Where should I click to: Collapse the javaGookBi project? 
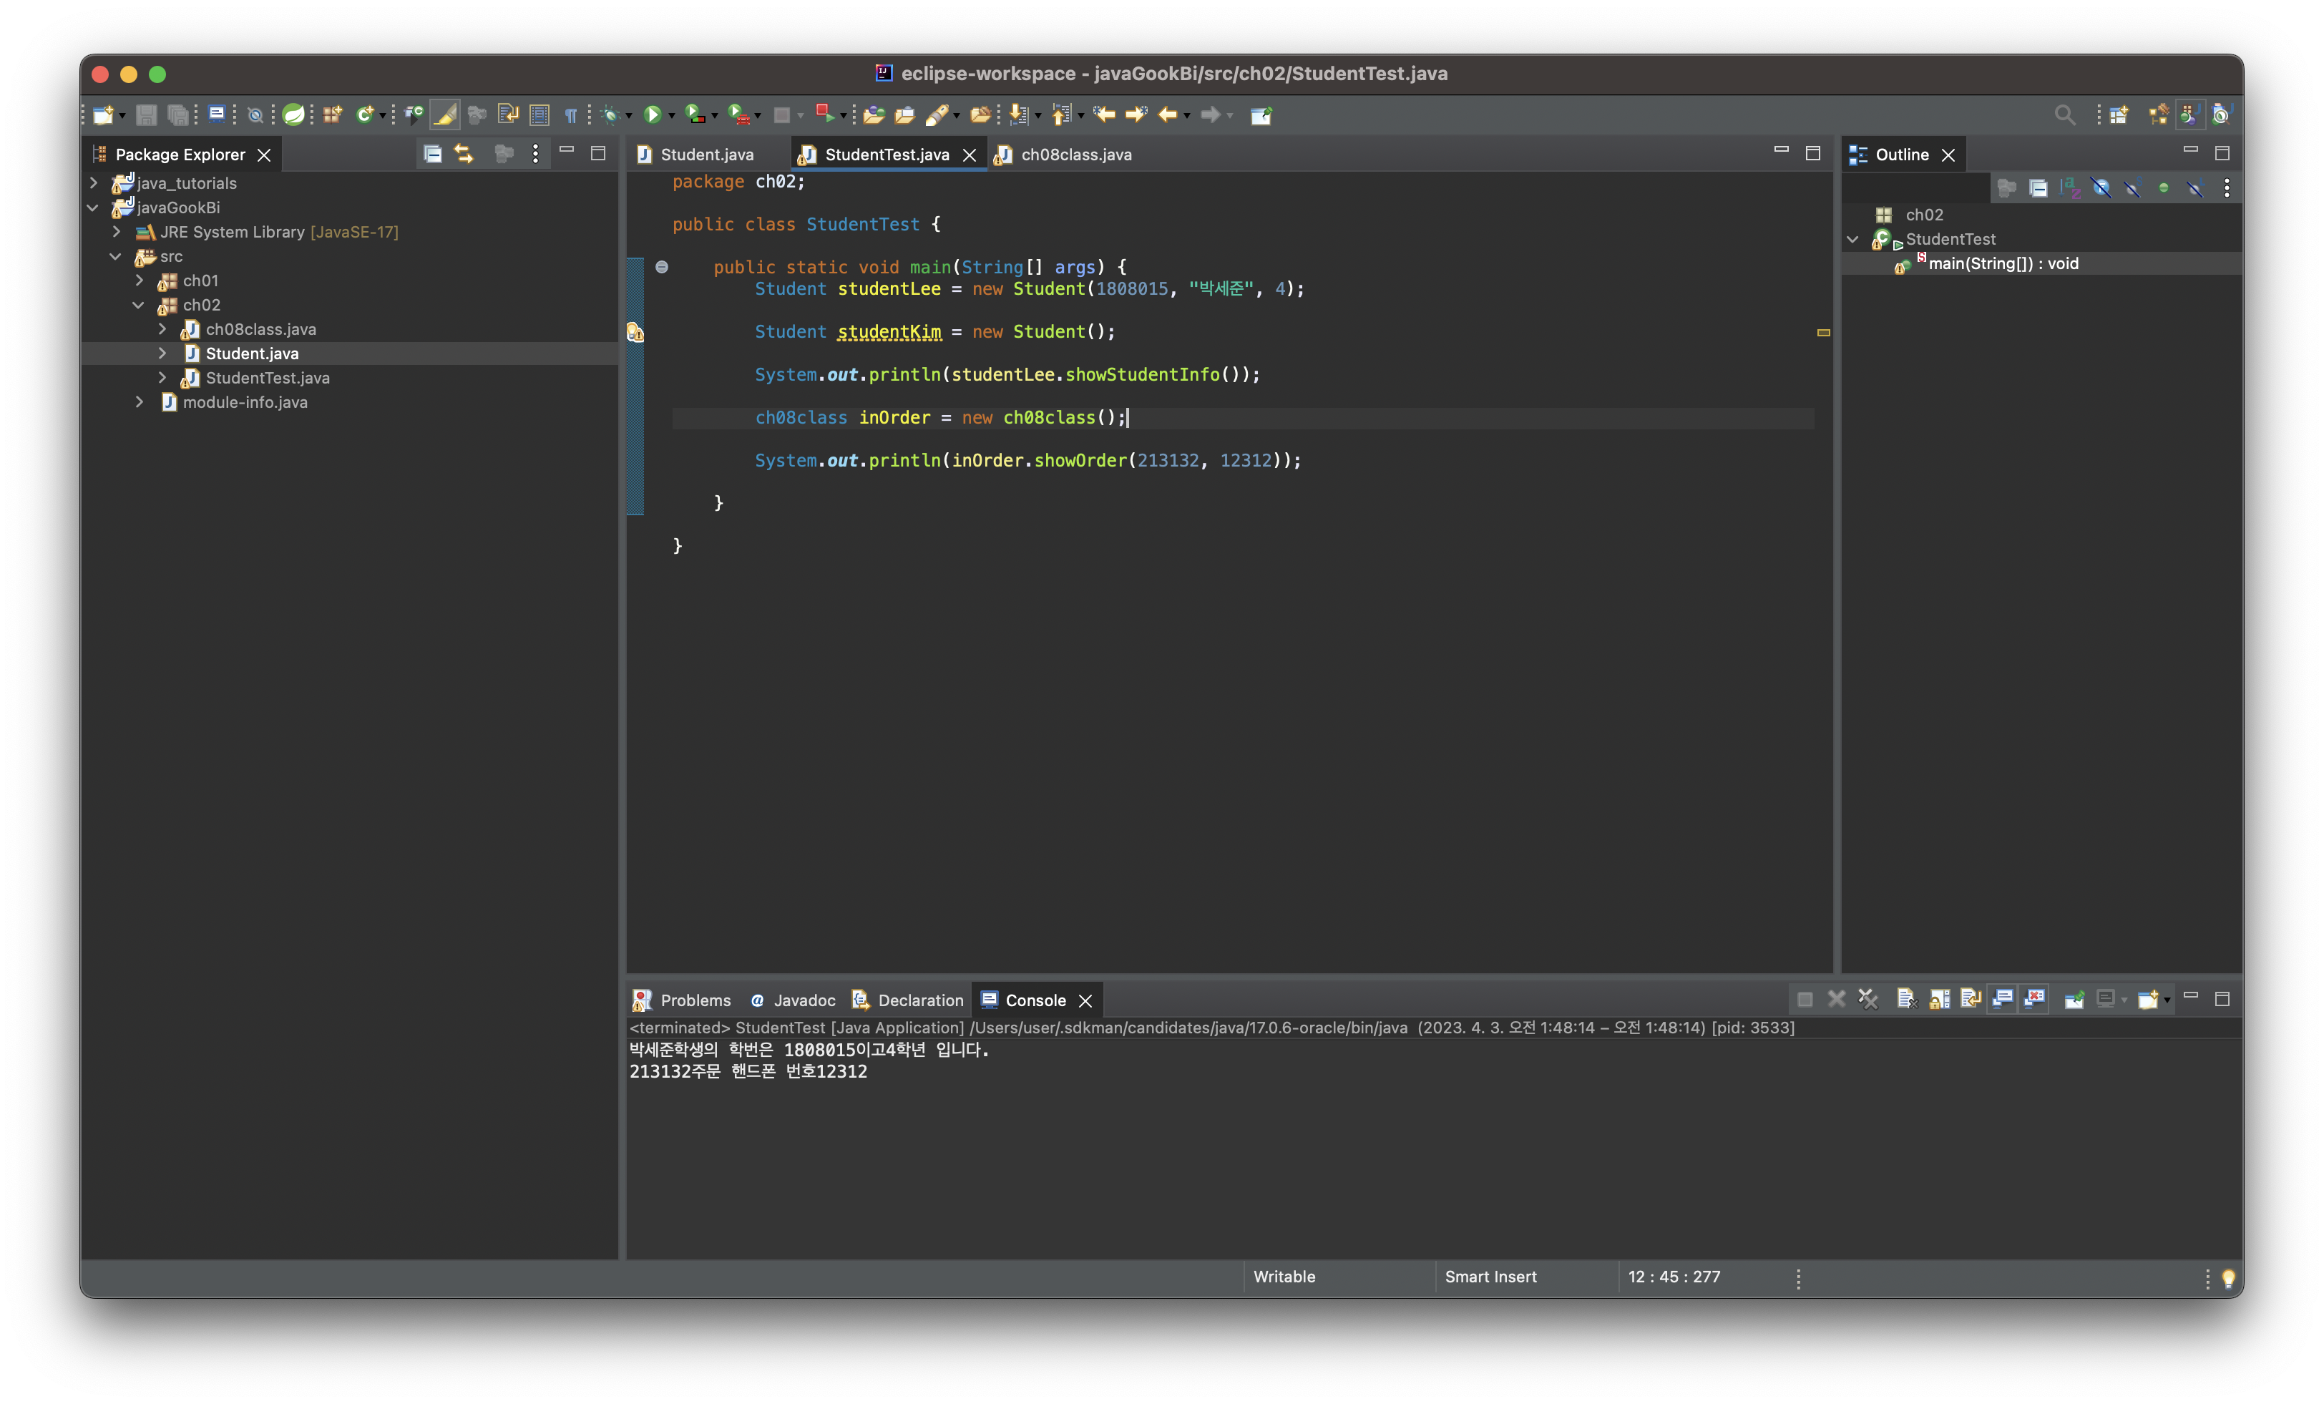click(92, 208)
